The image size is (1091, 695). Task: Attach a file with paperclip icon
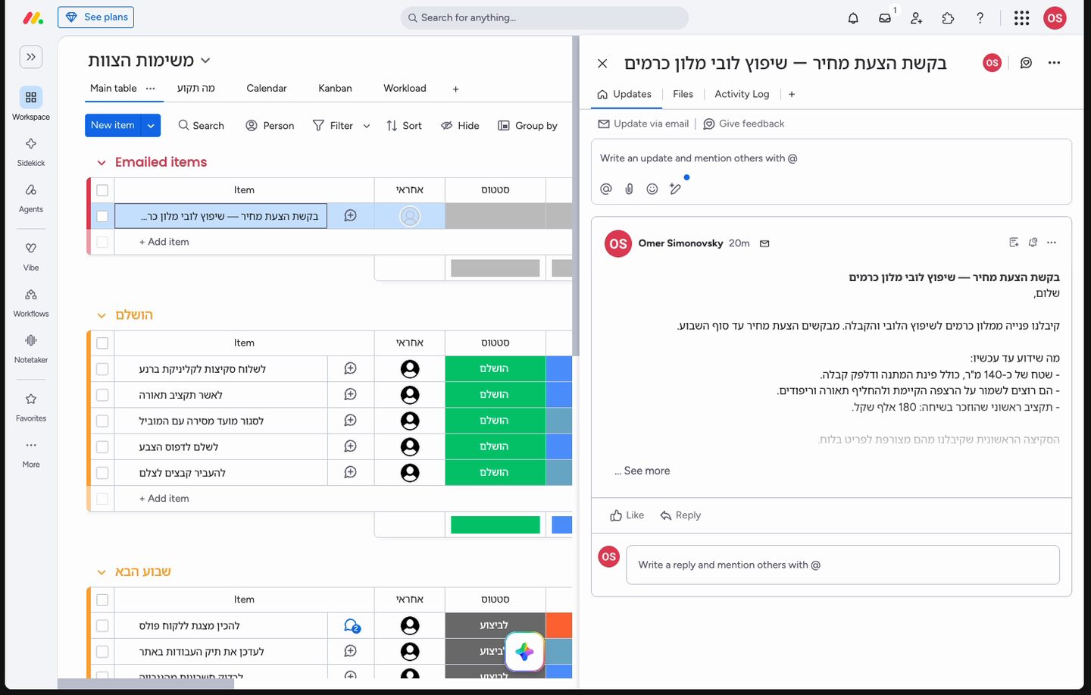pyautogui.click(x=629, y=189)
